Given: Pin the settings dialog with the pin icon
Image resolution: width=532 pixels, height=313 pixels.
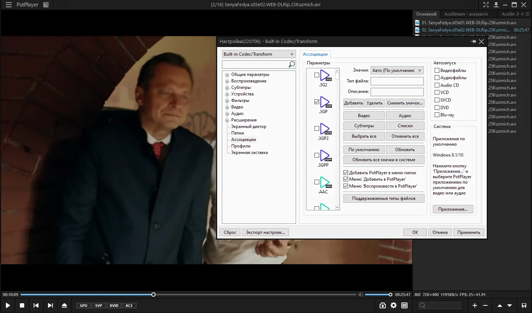Looking at the screenshot, I should coord(473,42).
